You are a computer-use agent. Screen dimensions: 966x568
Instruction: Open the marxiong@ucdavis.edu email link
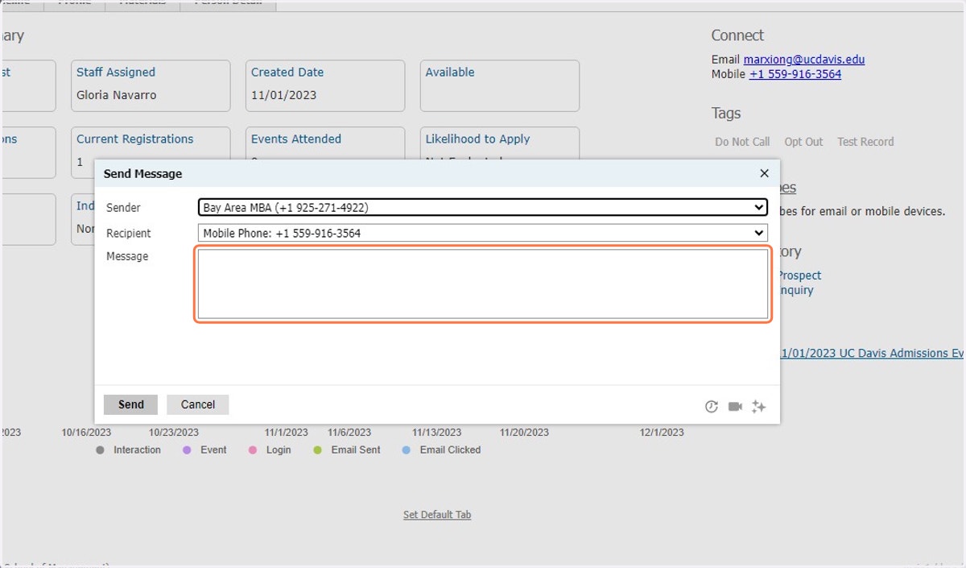click(804, 60)
